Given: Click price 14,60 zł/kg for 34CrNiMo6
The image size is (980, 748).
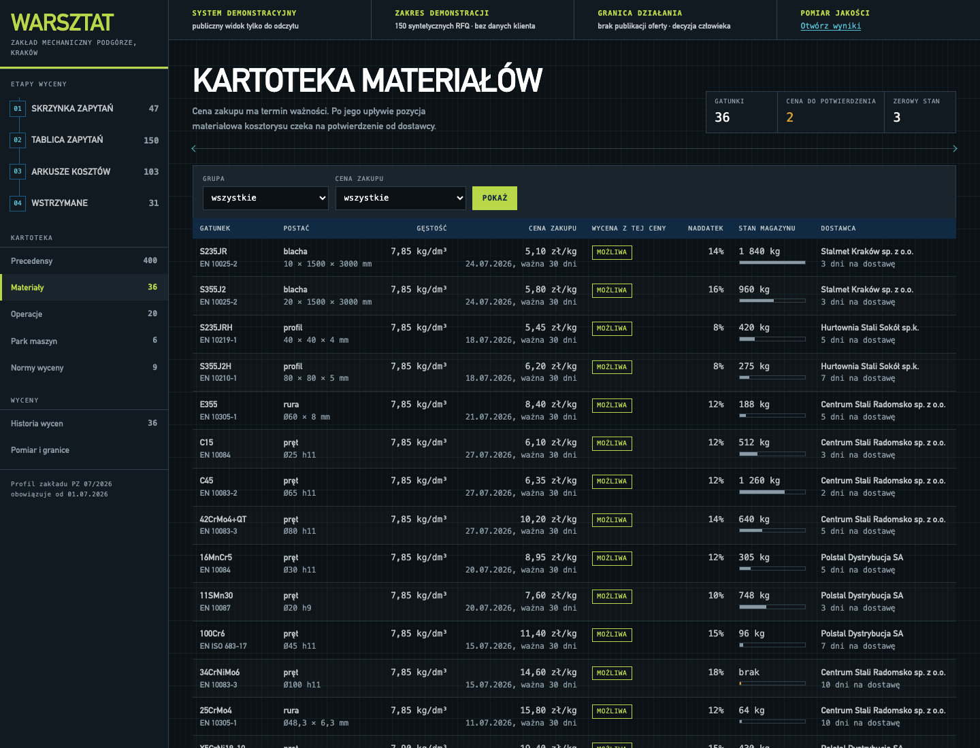Looking at the screenshot, I should pos(549,672).
